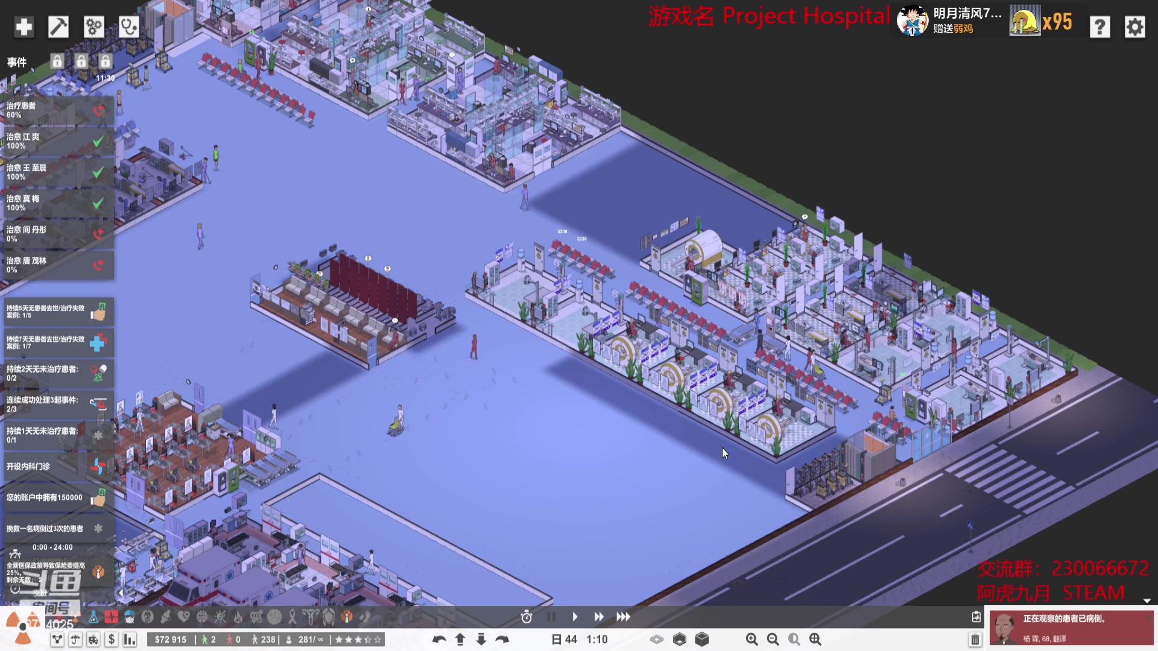Open the collapsed patient alert for 杨霖

tap(1071, 627)
